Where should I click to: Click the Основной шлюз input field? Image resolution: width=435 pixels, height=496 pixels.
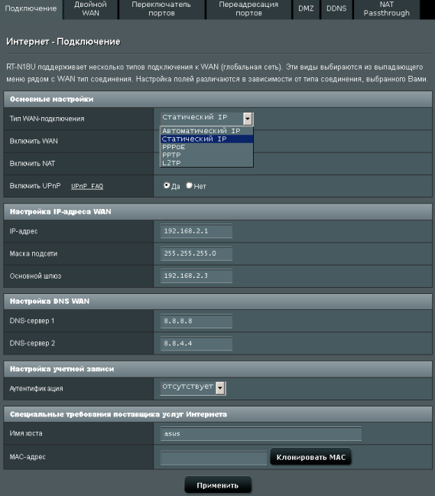pos(196,276)
